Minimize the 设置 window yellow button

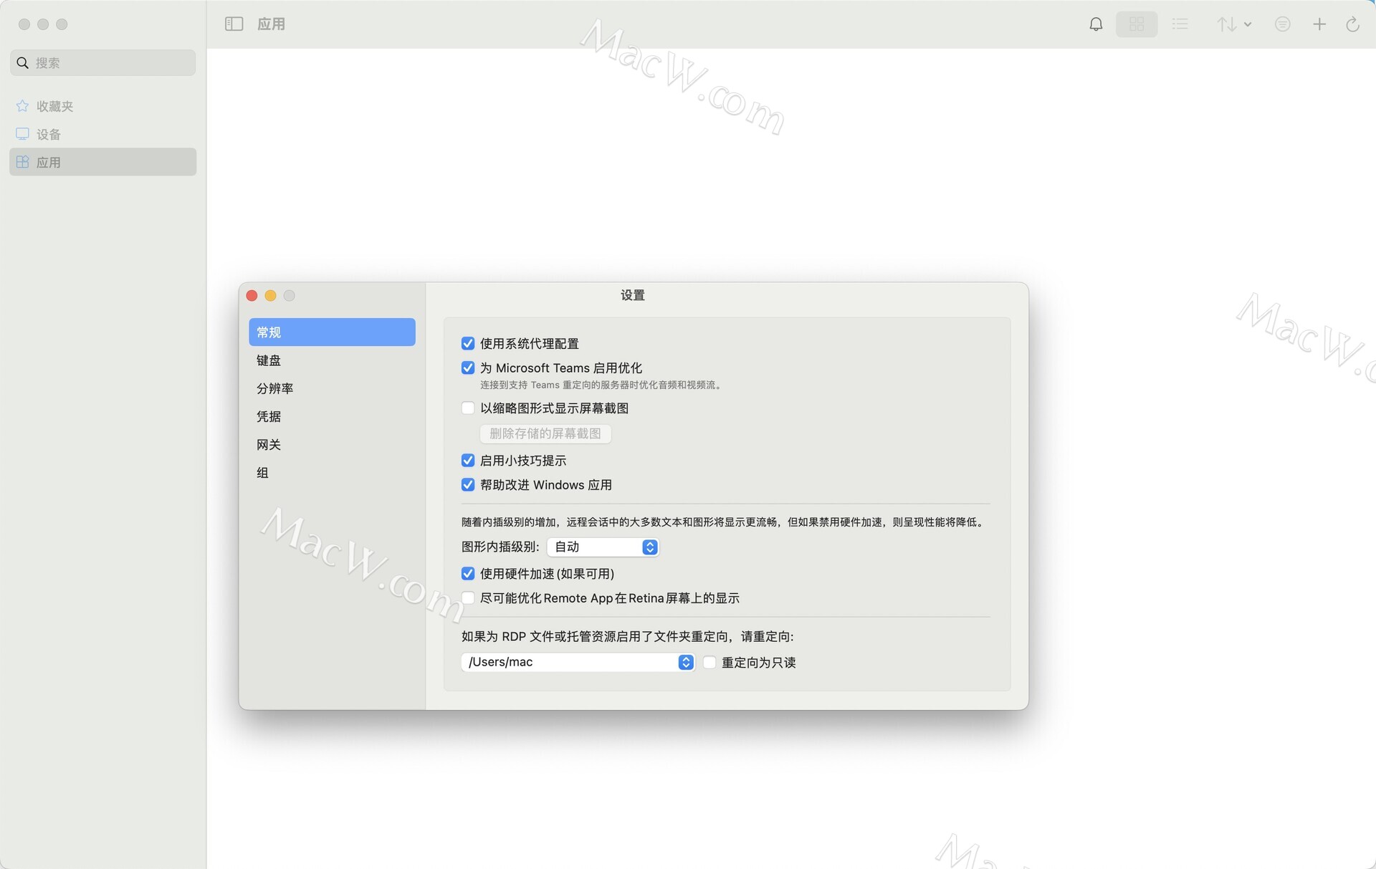[x=270, y=296]
